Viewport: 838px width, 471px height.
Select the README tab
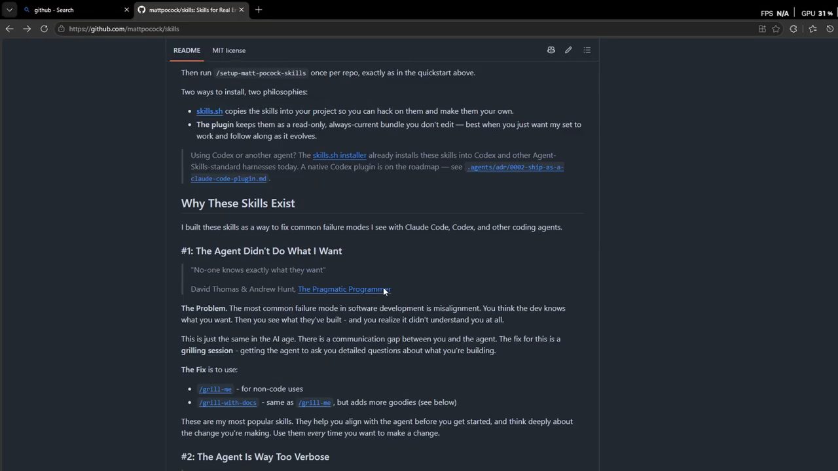tap(187, 50)
